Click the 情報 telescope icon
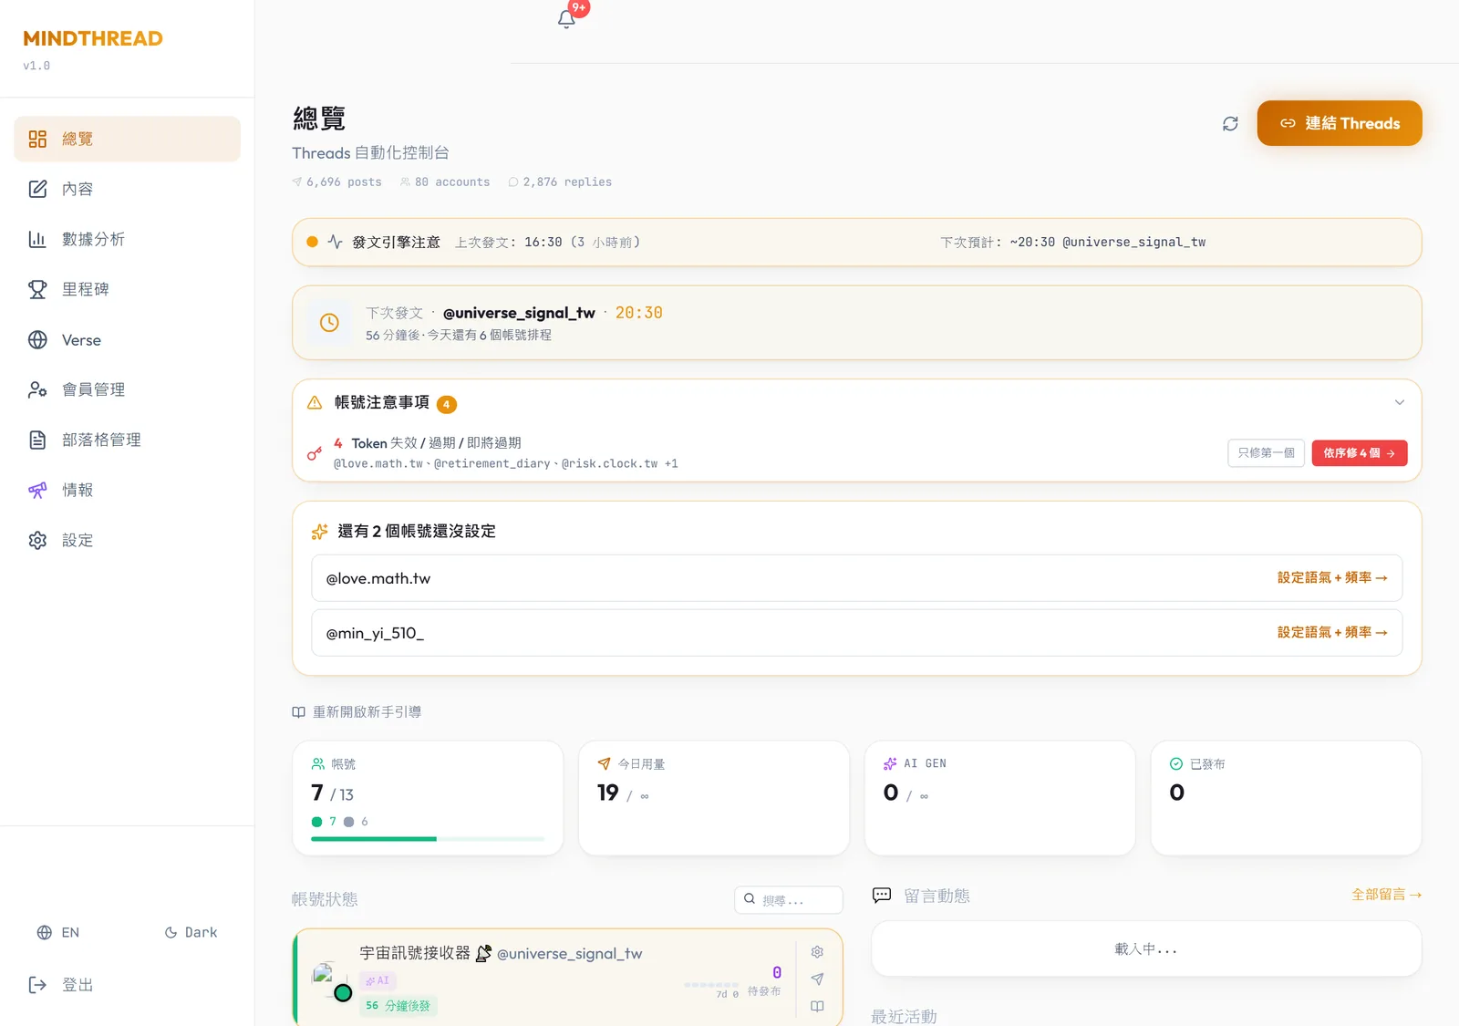The height and width of the screenshot is (1026, 1459). coord(37,490)
